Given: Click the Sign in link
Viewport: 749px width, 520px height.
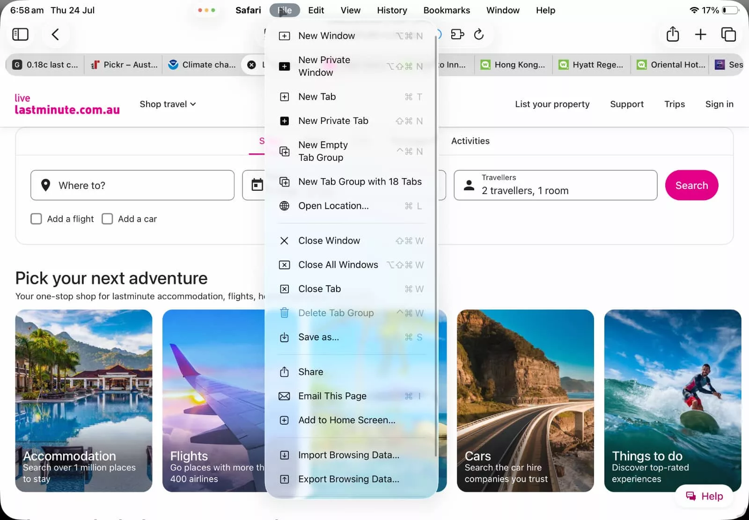Looking at the screenshot, I should [x=719, y=104].
